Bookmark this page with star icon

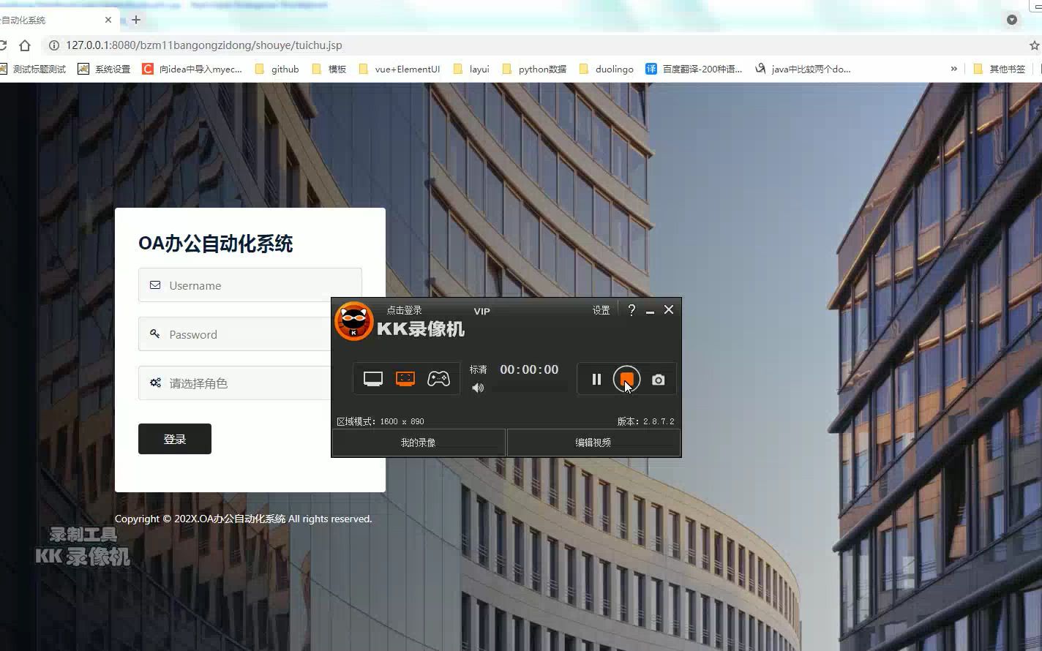coord(1034,45)
